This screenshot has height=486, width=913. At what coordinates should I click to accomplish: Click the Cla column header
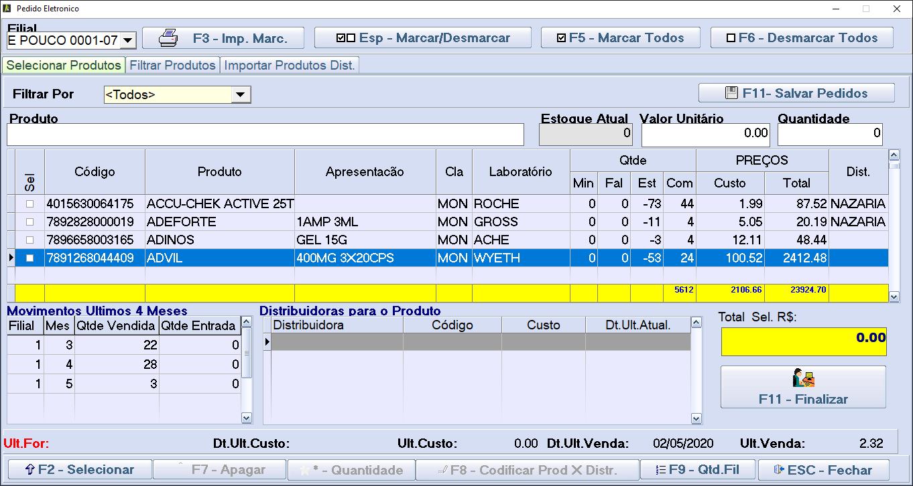(454, 172)
